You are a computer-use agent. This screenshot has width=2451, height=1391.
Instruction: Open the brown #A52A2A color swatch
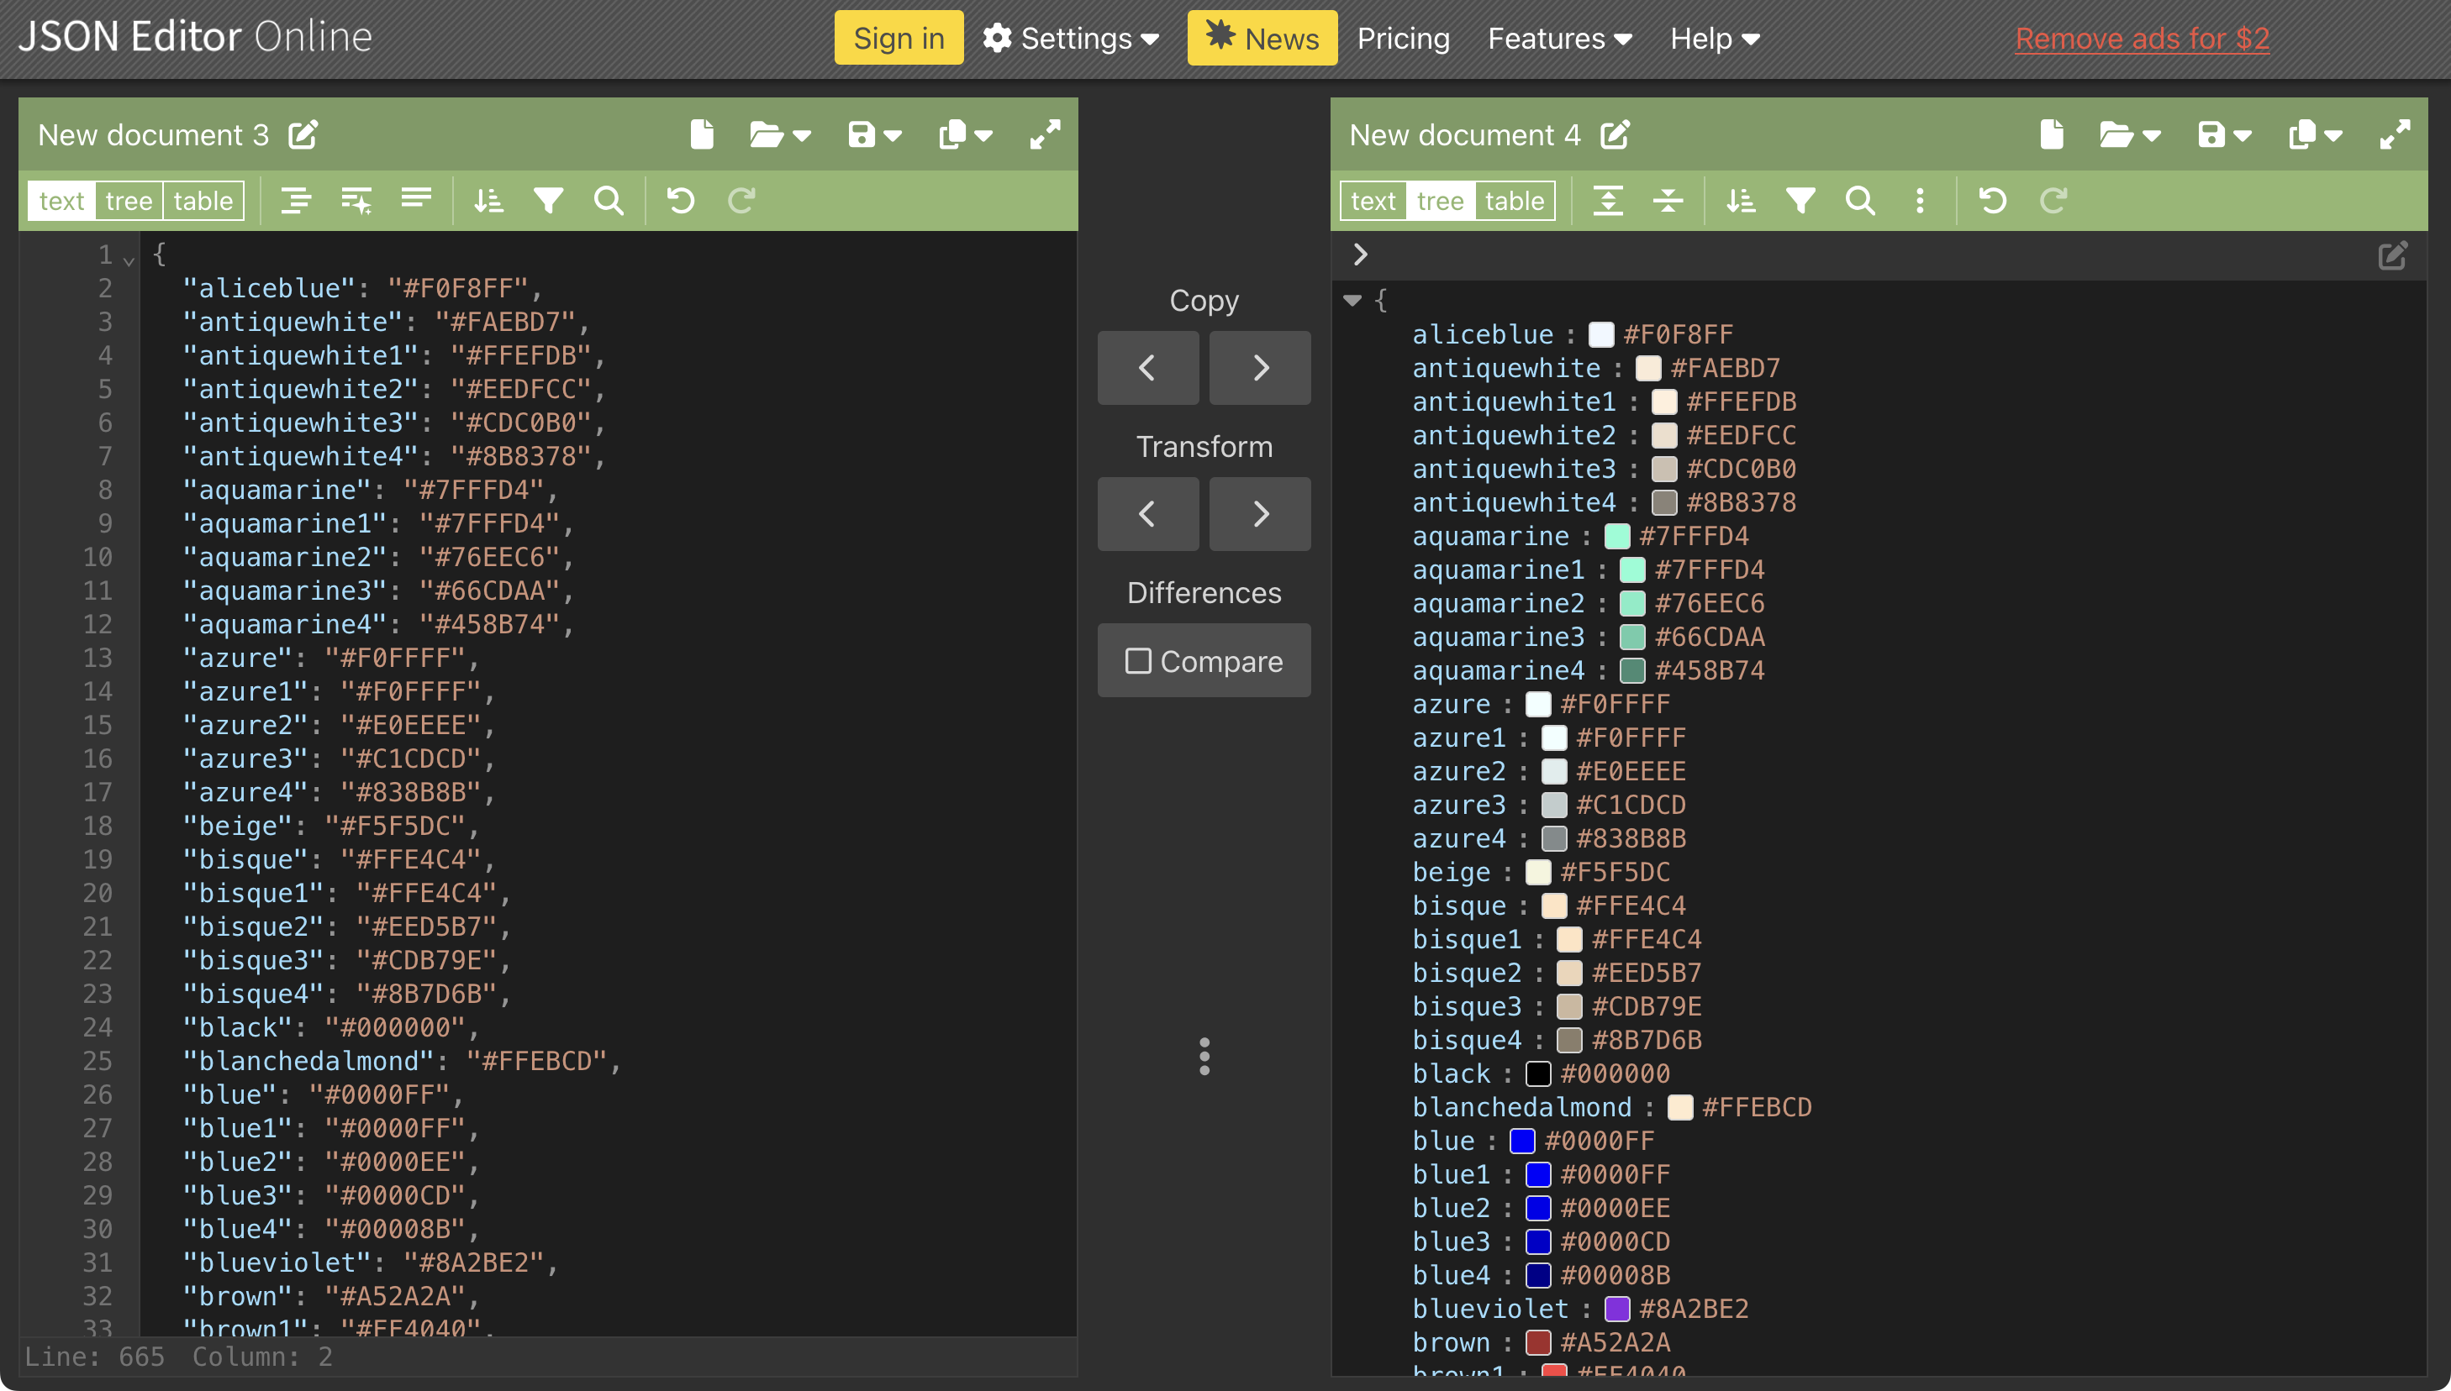coord(1538,1342)
